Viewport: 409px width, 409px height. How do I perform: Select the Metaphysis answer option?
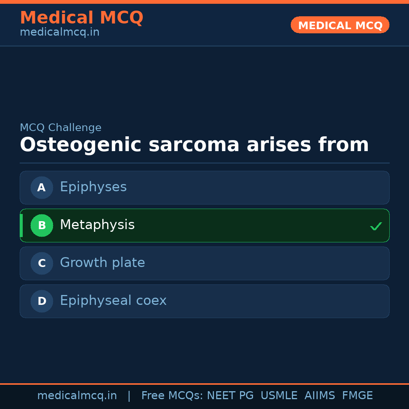click(x=204, y=225)
